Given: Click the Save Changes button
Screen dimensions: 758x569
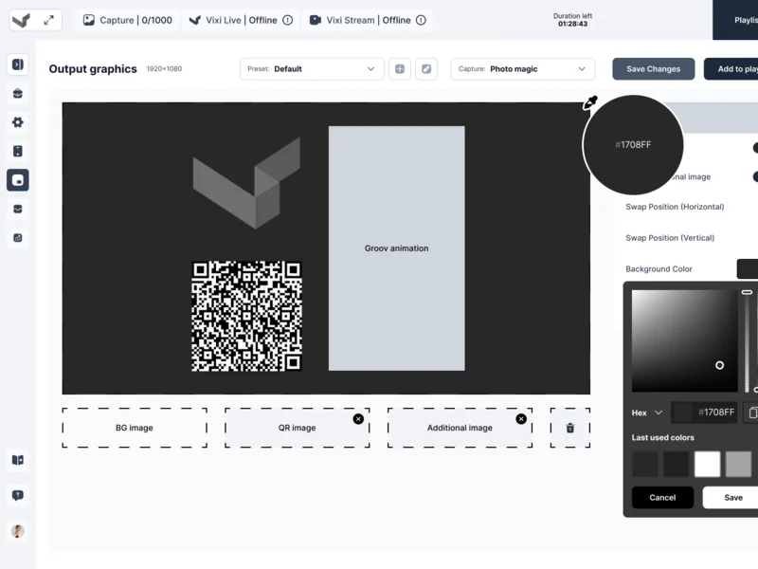Looking at the screenshot, I should [653, 69].
